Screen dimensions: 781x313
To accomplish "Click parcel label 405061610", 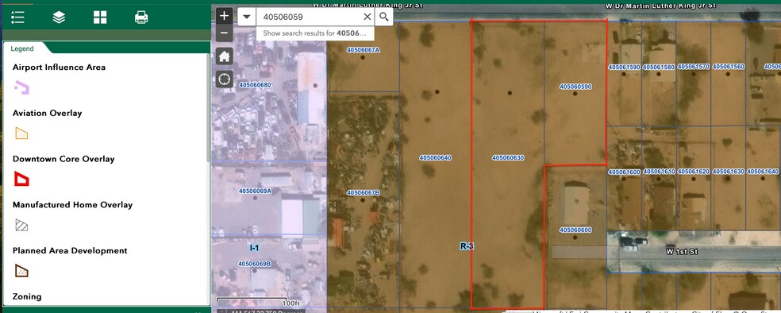I will tap(659, 172).
